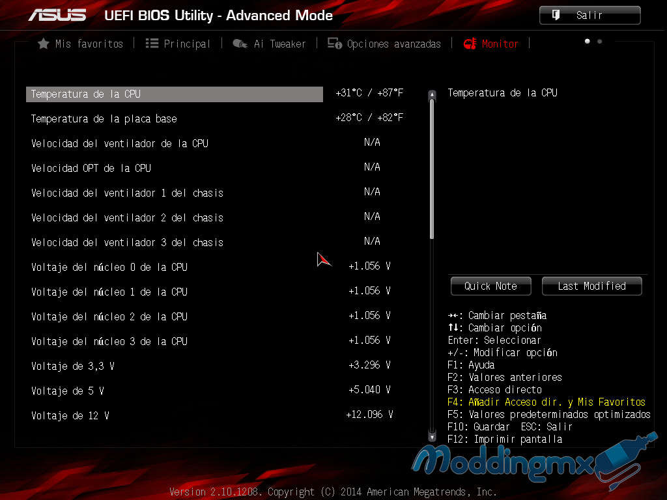Click the exit door icon on Salir
The height and width of the screenshot is (500, 667).
(556, 16)
